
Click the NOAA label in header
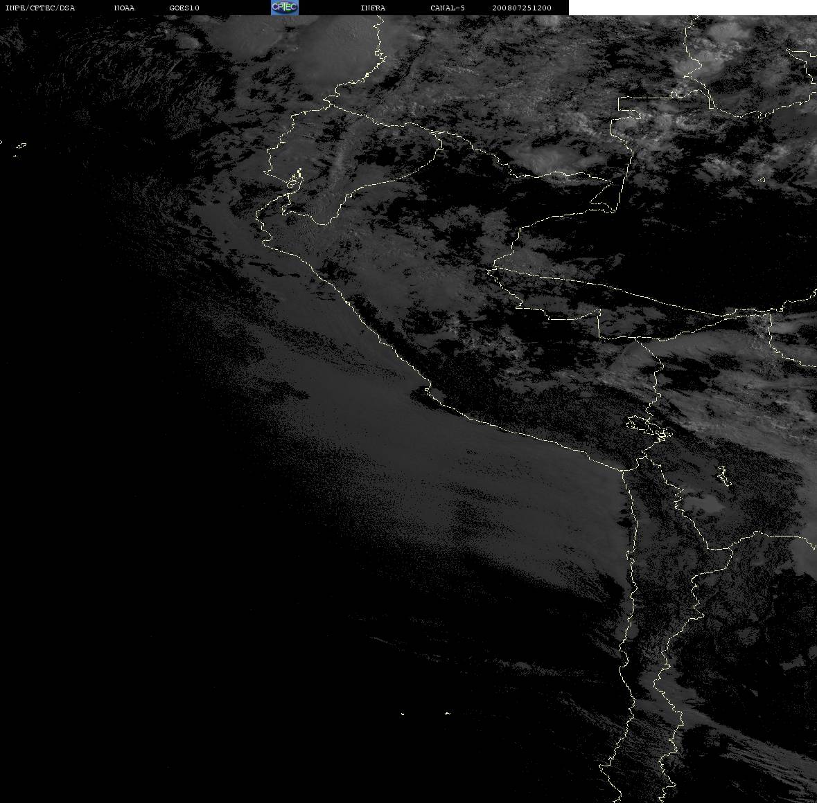[x=124, y=8]
